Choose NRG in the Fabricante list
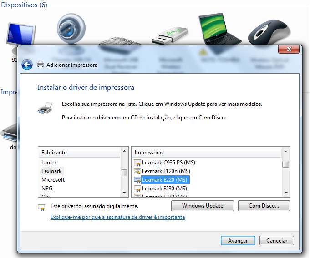 [47, 189]
